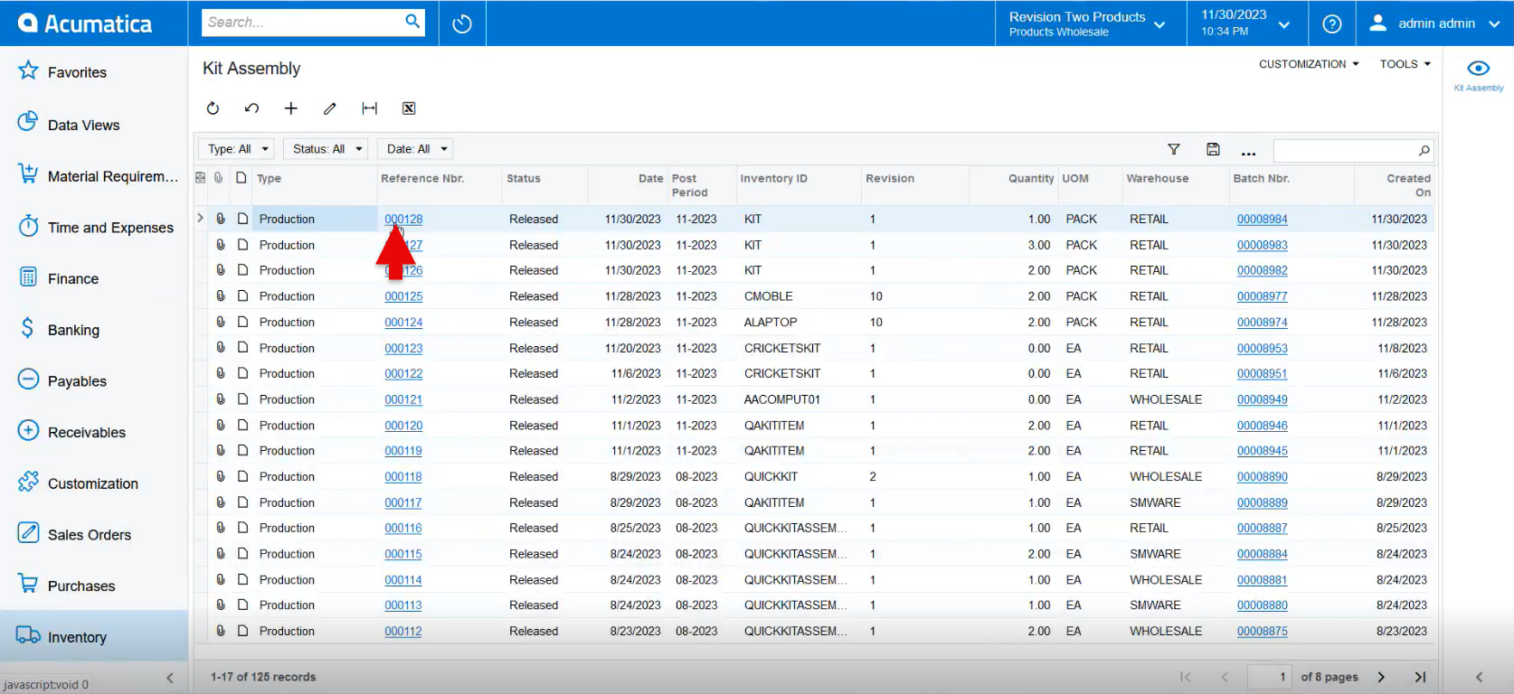
Task: Collapse the left navigation menu
Action: [169, 678]
